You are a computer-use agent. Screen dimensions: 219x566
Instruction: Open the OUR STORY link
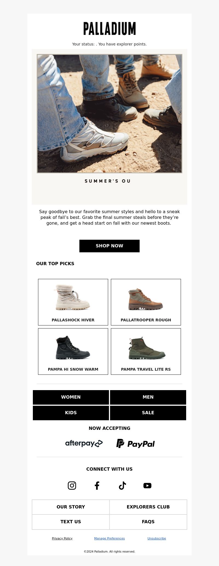(71, 507)
